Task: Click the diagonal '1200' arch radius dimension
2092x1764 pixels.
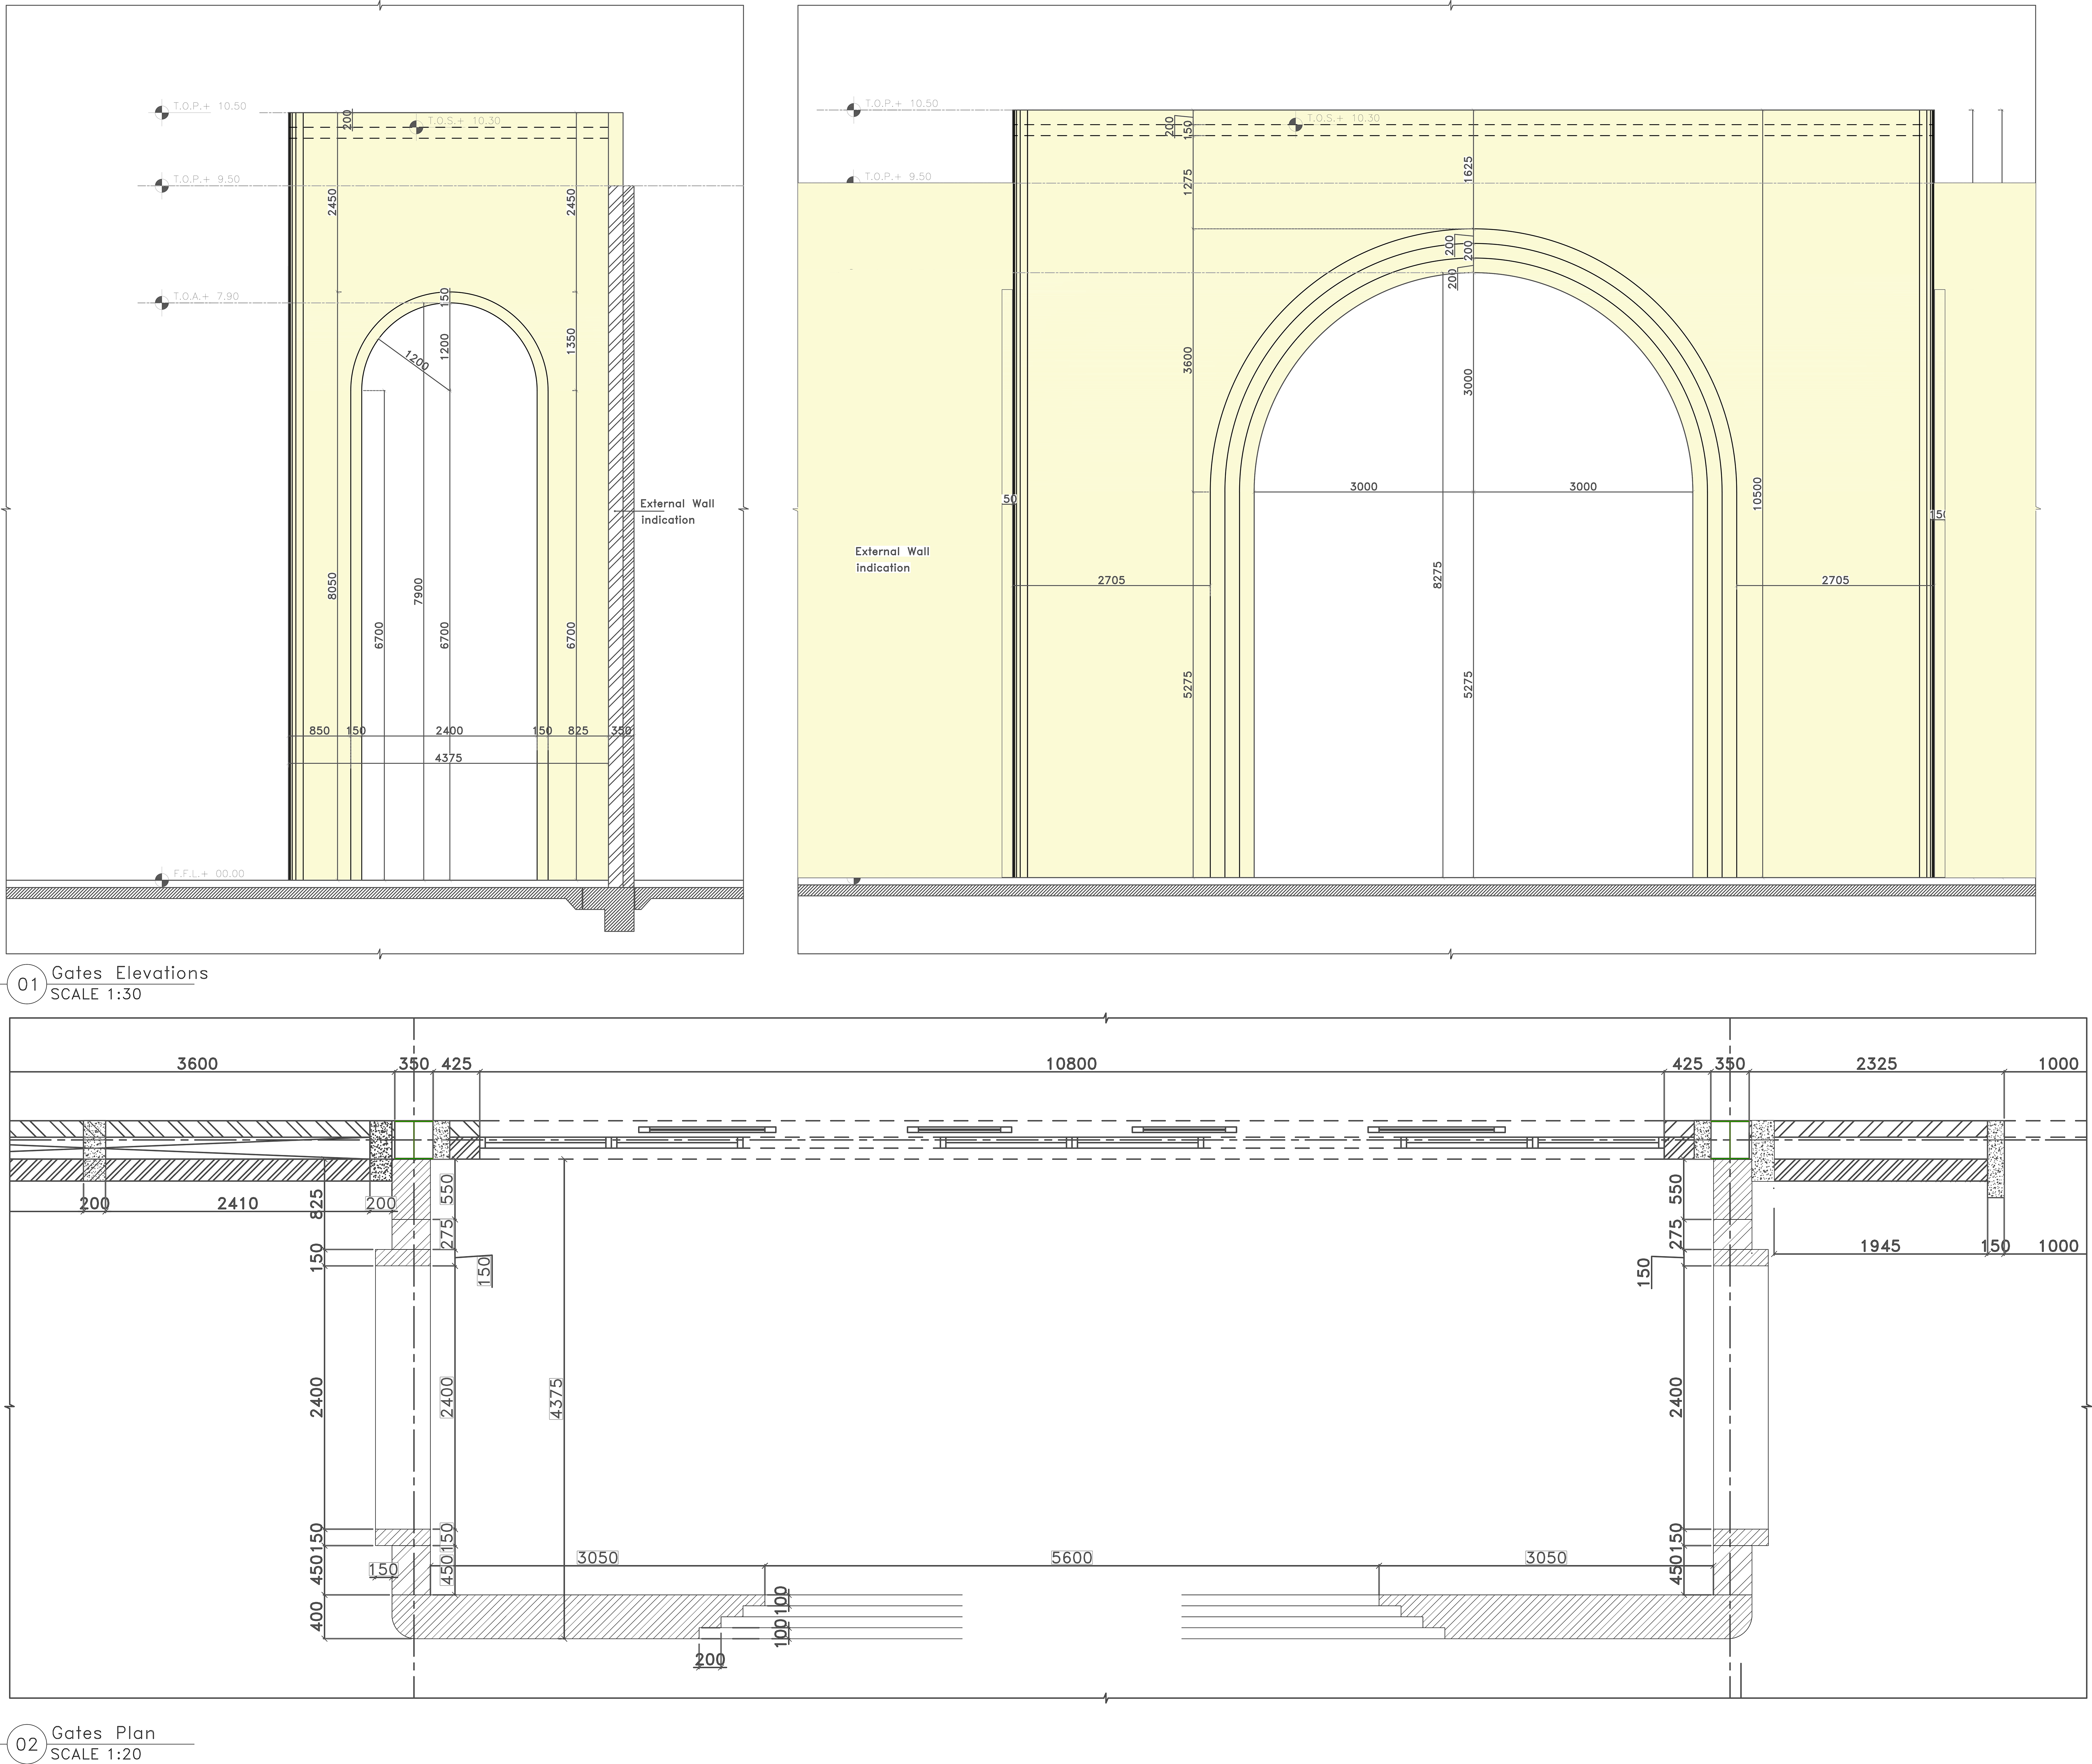Action: (x=417, y=361)
